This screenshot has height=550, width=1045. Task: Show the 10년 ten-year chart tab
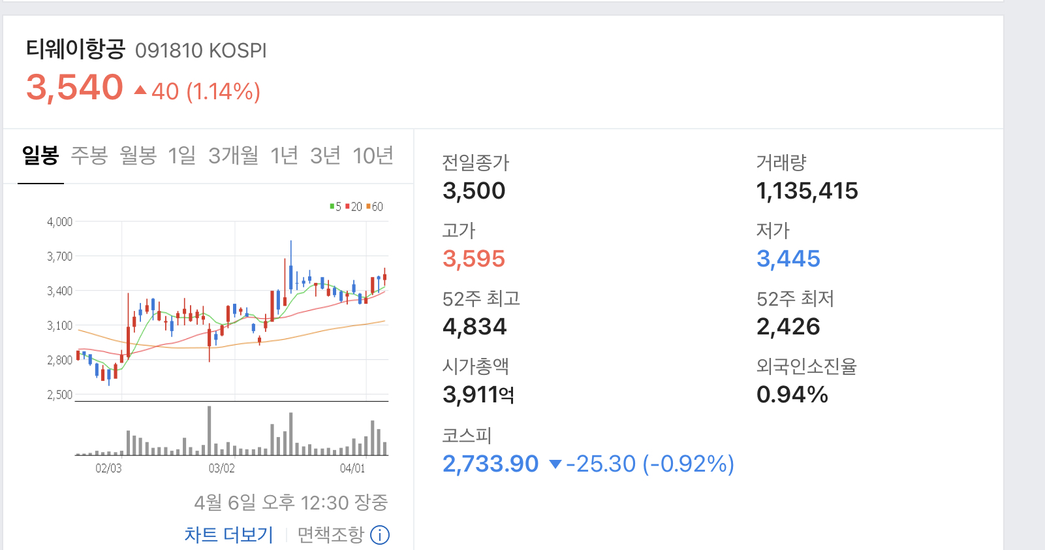click(373, 156)
